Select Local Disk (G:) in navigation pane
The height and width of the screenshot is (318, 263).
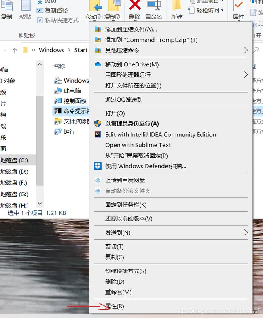pyautogui.click(x=18, y=194)
